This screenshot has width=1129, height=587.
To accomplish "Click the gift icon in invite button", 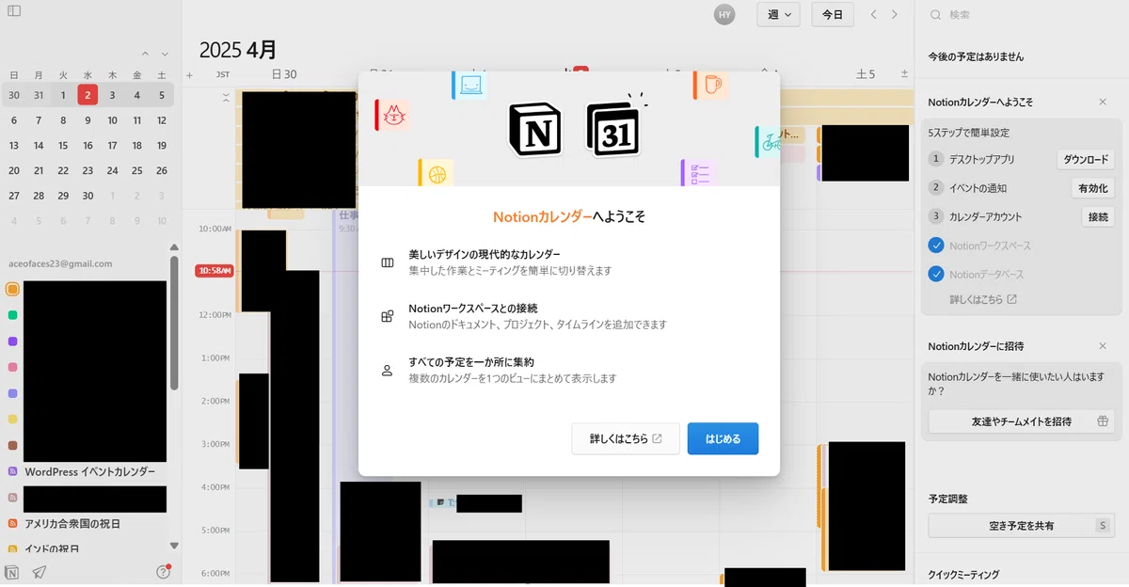I will tap(1103, 421).
